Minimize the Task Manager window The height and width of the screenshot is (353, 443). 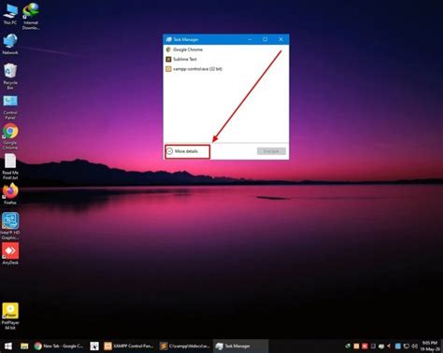click(250, 39)
